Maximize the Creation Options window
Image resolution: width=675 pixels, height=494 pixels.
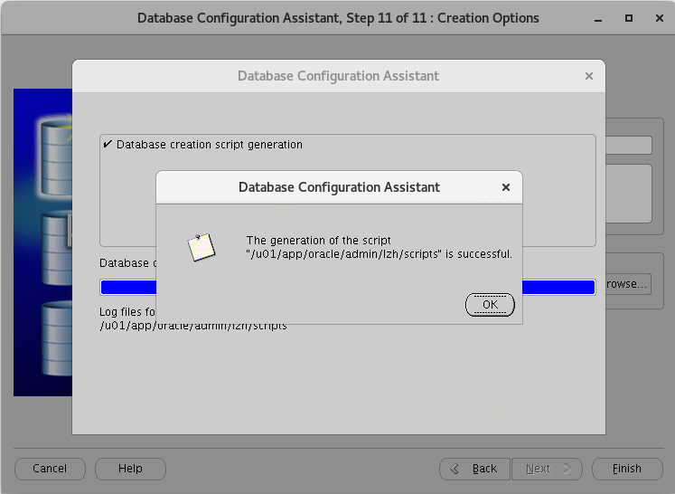tap(629, 18)
